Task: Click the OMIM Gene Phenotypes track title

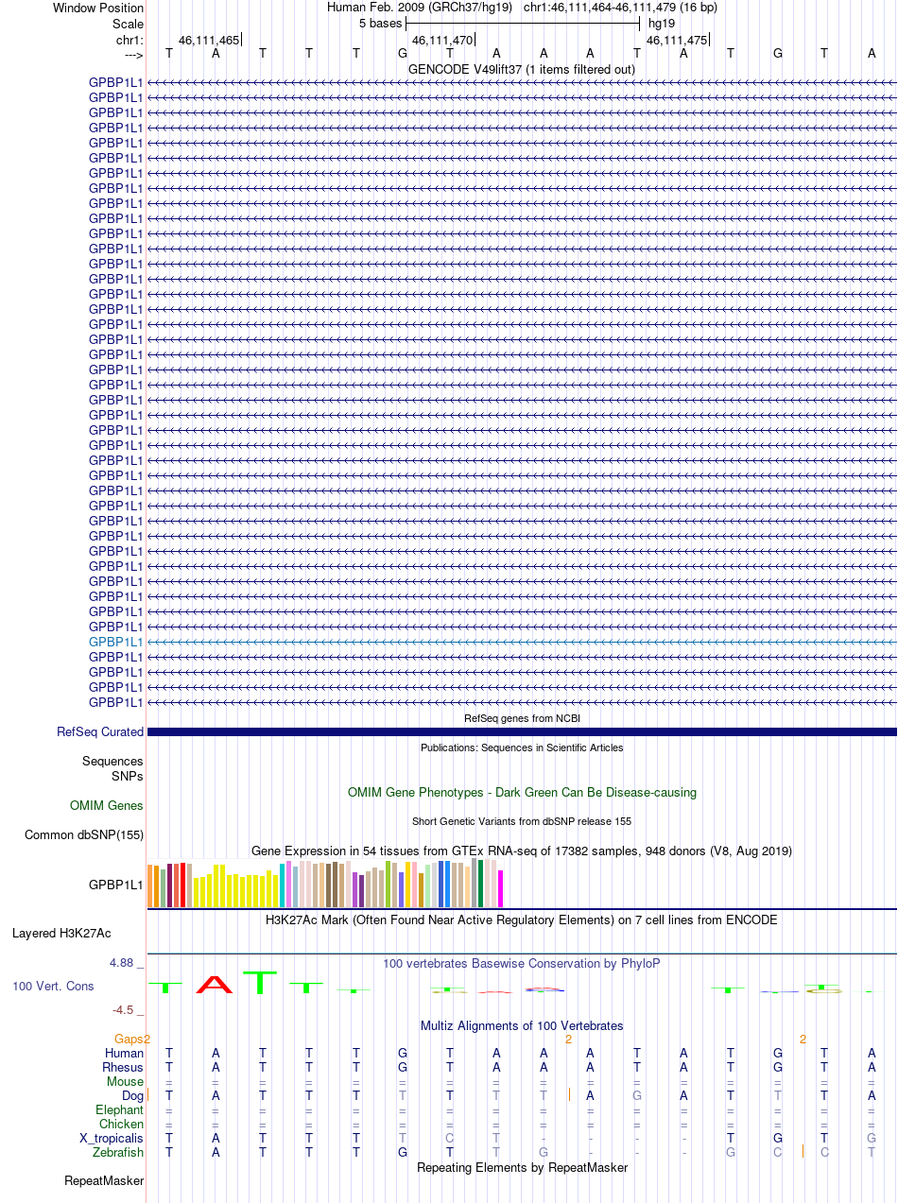Action: (x=522, y=793)
